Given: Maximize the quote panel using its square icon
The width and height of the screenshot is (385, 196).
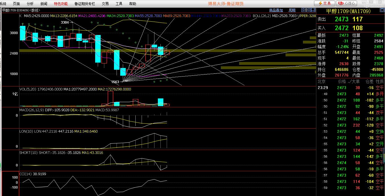Looking at the screenshot, I should point(382,10).
